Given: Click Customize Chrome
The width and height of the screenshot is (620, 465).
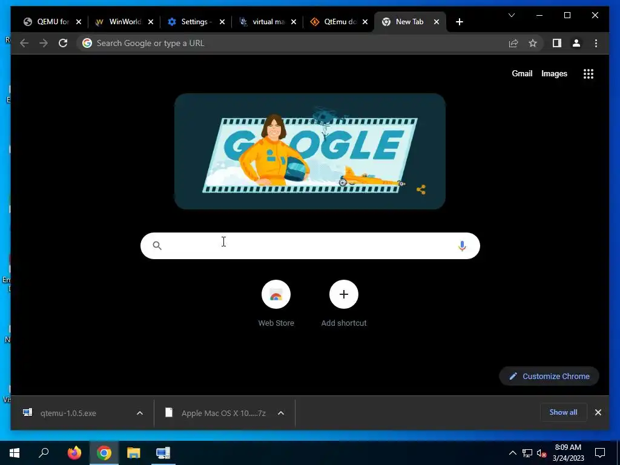Looking at the screenshot, I should point(549,377).
